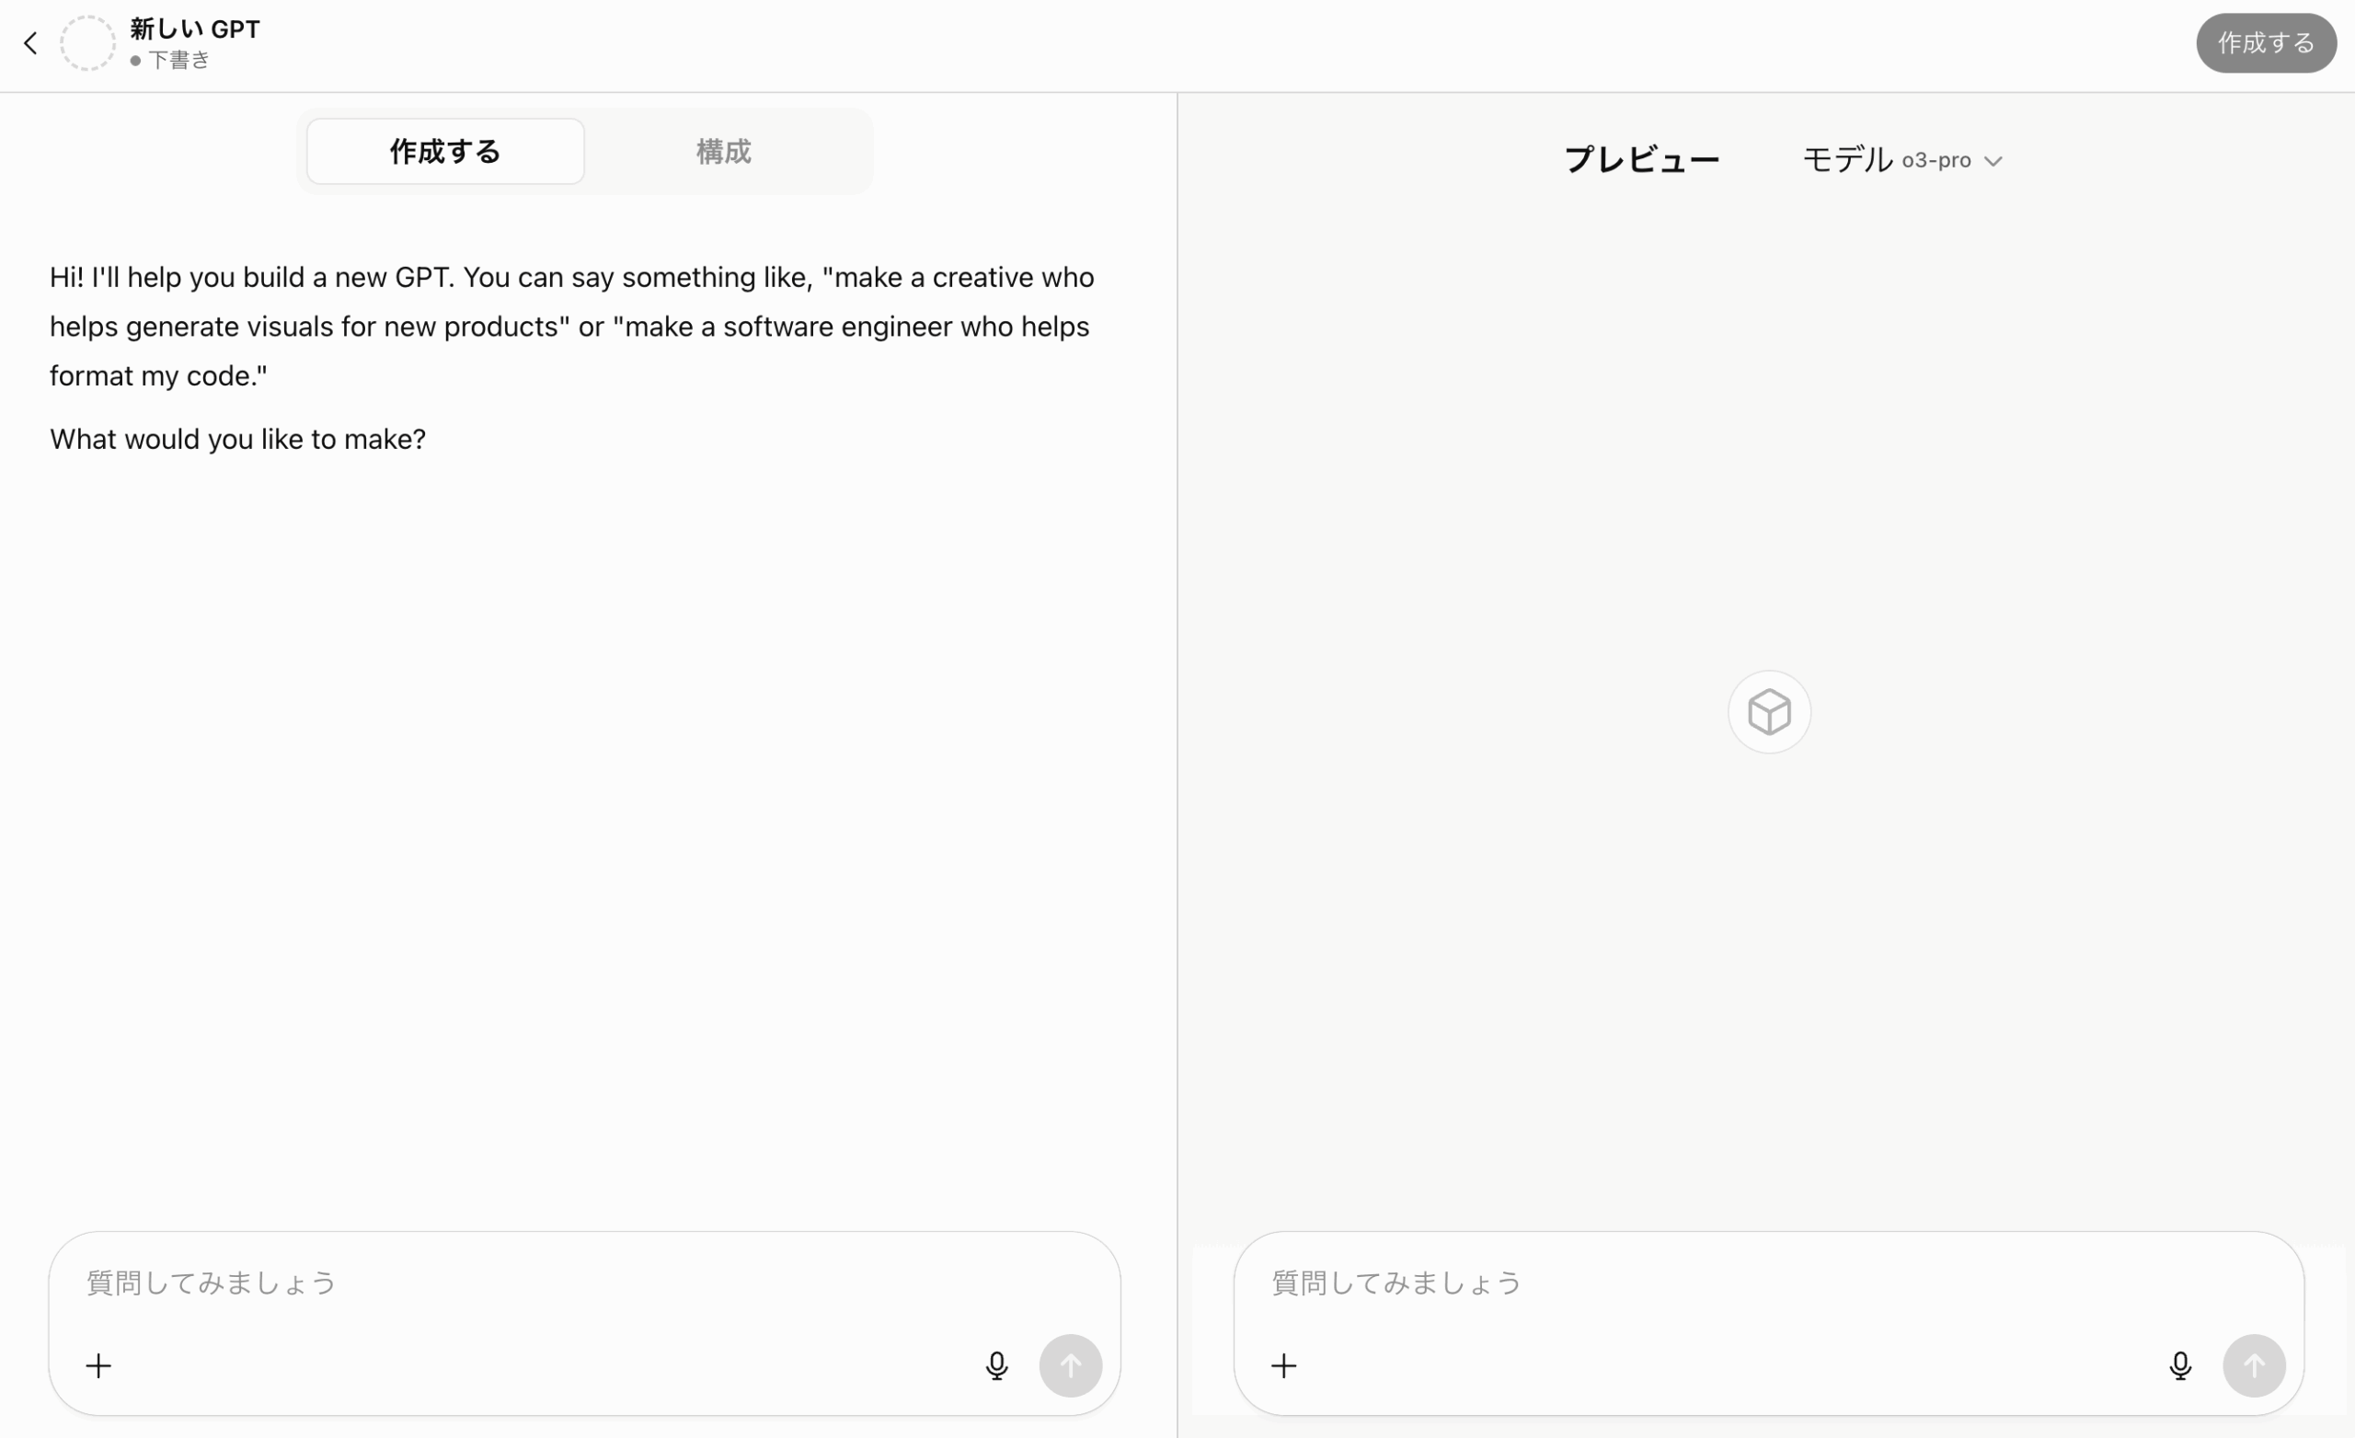Click the プレビュー heading

click(x=1642, y=160)
